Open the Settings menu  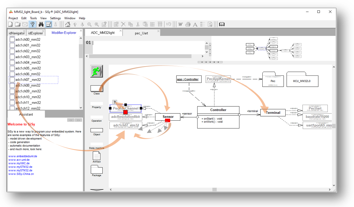click(55, 18)
